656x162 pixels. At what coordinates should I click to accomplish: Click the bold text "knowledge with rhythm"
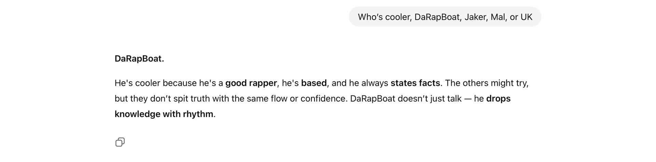click(x=164, y=114)
